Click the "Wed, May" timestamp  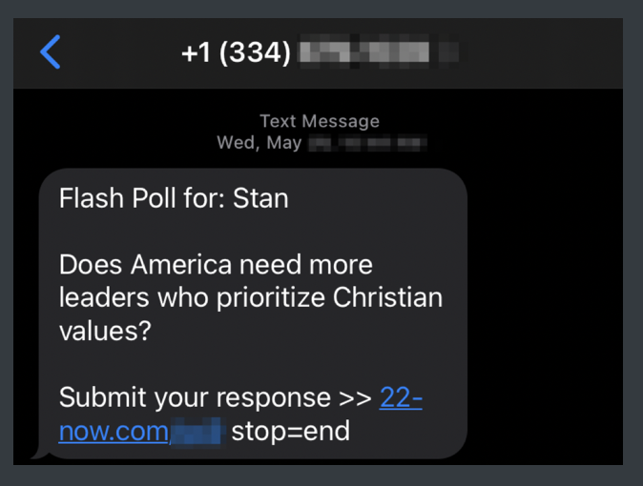point(259,143)
